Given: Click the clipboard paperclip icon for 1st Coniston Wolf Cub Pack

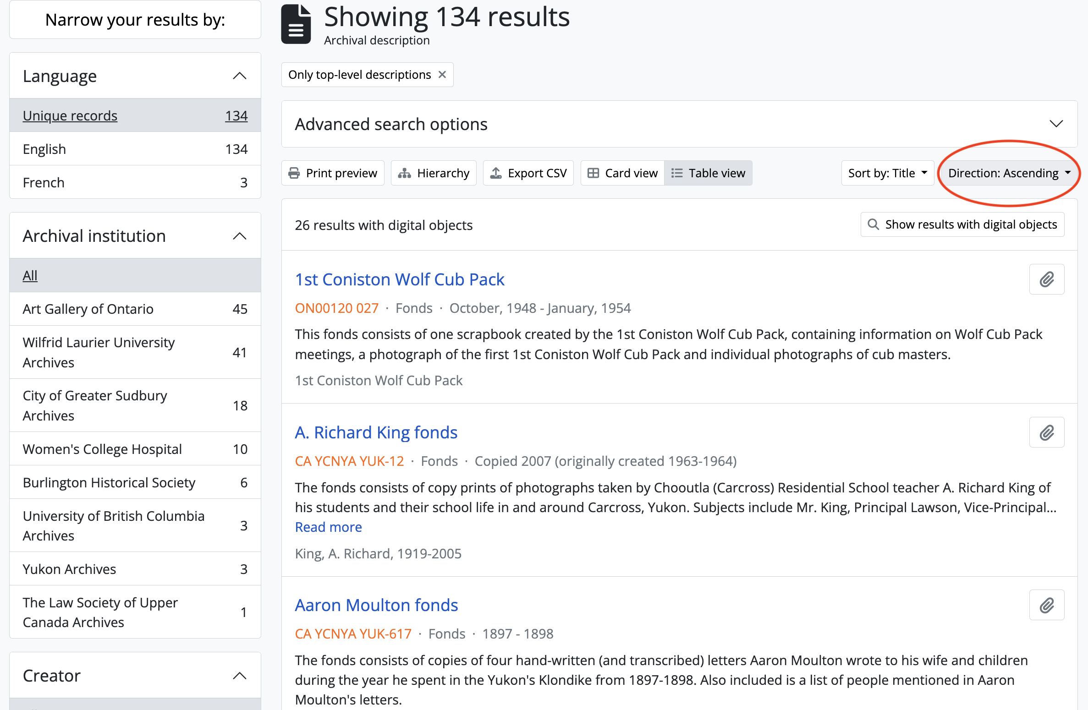Looking at the screenshot, I should click(x=1046, y=279).
